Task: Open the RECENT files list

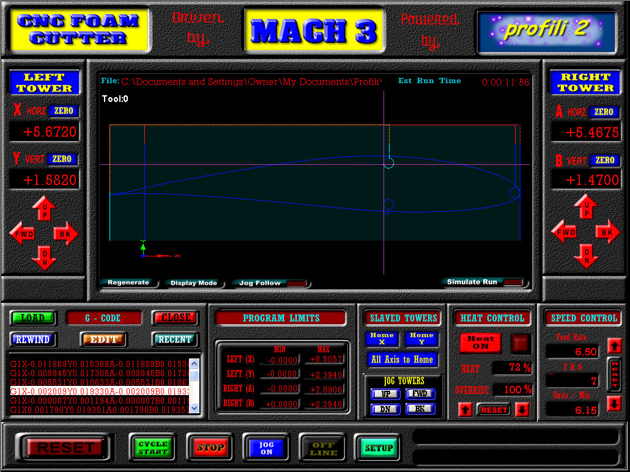Action: tap(174, 339)
